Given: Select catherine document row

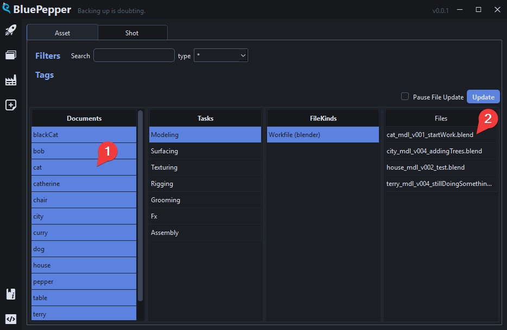Looking at the screenshot, I should 84,184.
